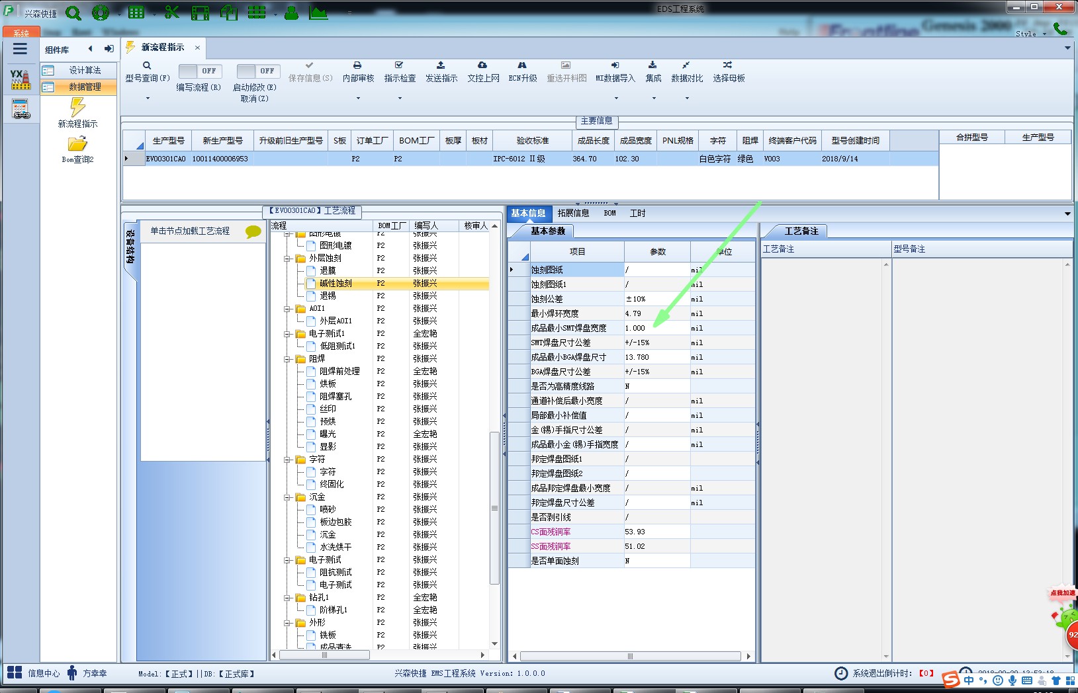Open the 数据对比 dropdown arrow
The image size is (1078, 693).
coord(687,99)
